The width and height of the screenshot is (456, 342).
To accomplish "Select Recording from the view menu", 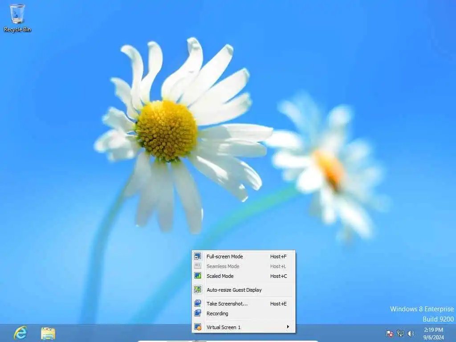I will point(244,313).
